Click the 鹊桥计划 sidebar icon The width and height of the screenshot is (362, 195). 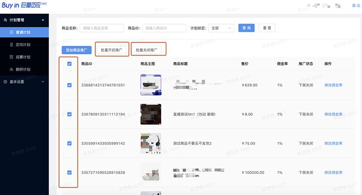12,69
